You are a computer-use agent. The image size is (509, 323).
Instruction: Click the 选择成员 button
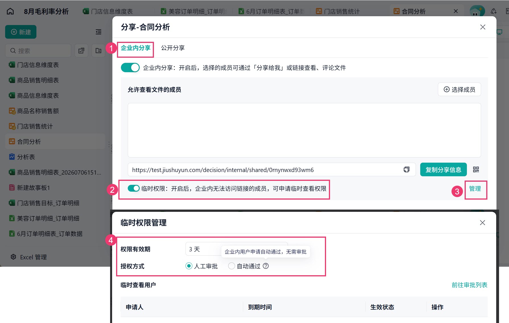[459, 90]
